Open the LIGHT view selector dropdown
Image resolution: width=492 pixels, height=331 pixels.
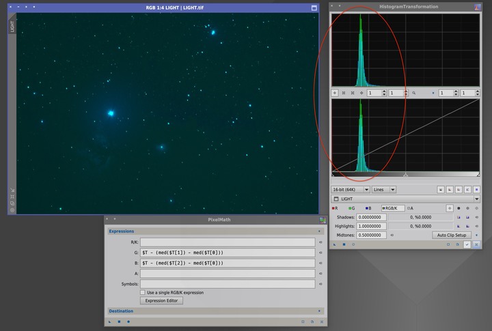405,199
